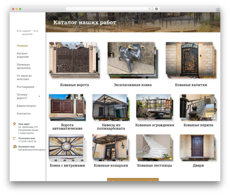Viewport: 230px width, 195px height.
Task: Click the phone icon beside 'Позвоните нам'
Action: [14, 138]
